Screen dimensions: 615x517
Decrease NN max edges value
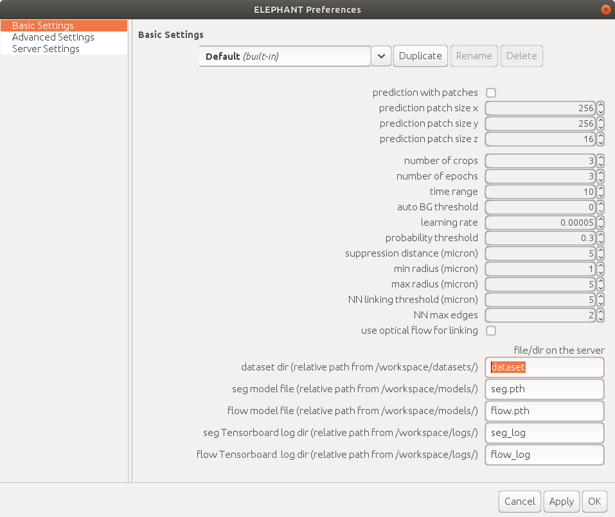tap(600, 319)
